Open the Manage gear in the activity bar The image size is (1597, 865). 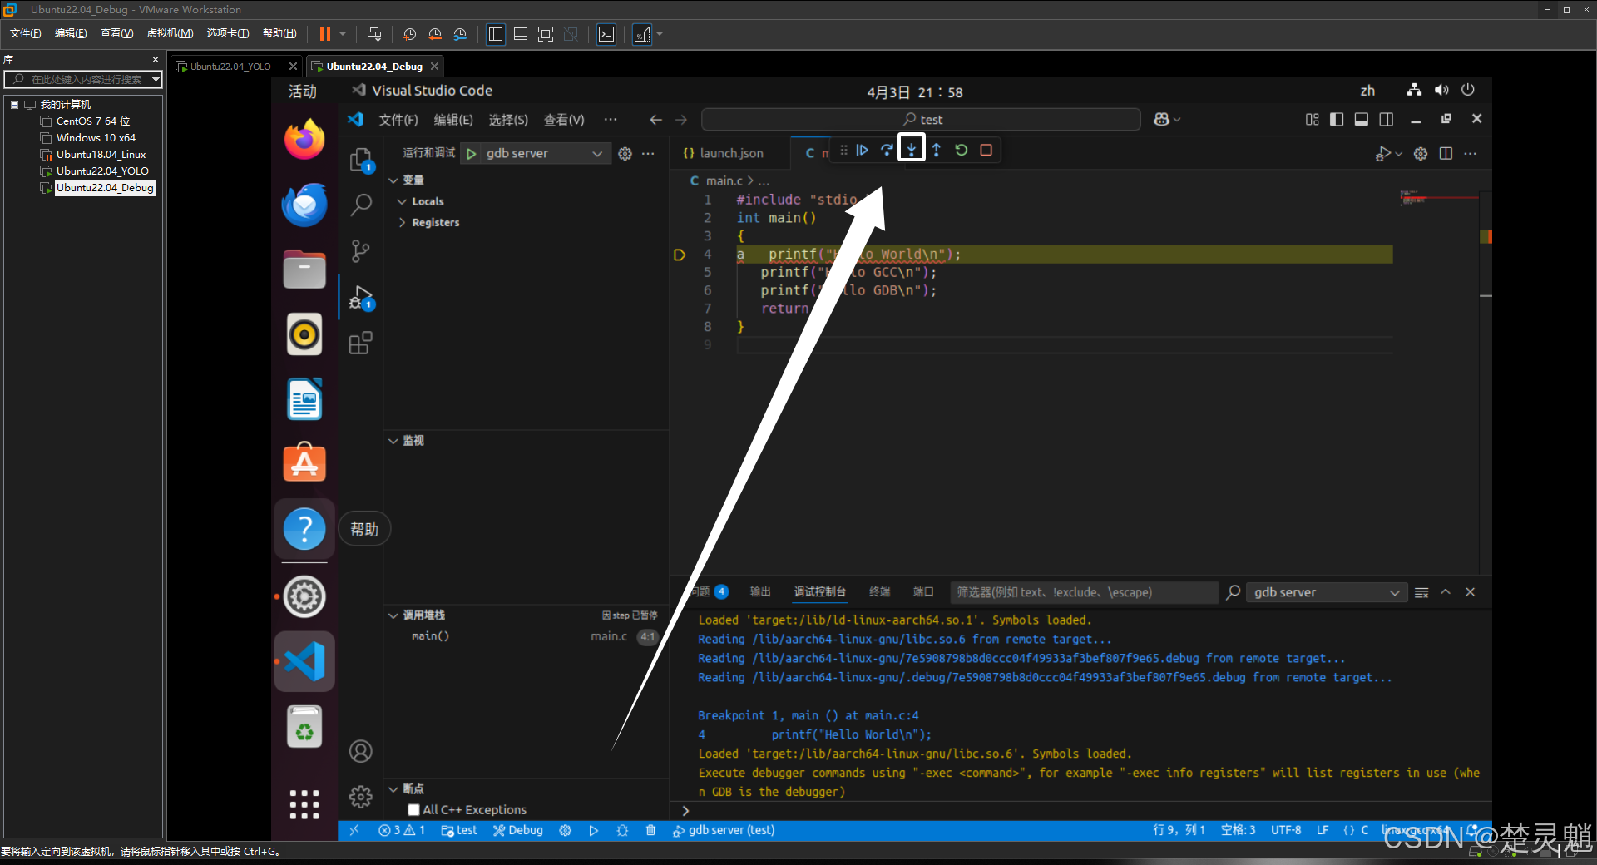(361, 797)
